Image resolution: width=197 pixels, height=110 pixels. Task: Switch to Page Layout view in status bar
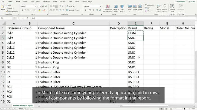pyautogui.click(x=166, y=109)
